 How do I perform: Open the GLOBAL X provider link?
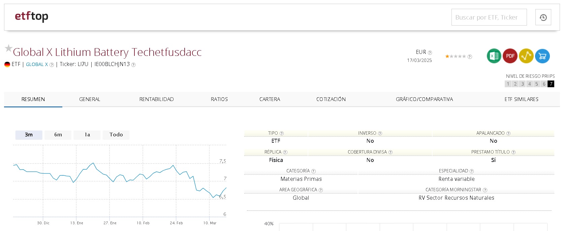(37, 64)
